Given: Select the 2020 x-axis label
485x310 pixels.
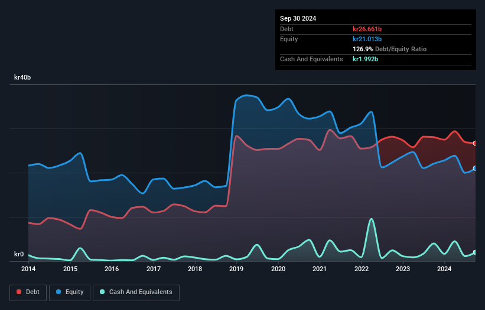Looking at the screenshot, I should point(278,269).
